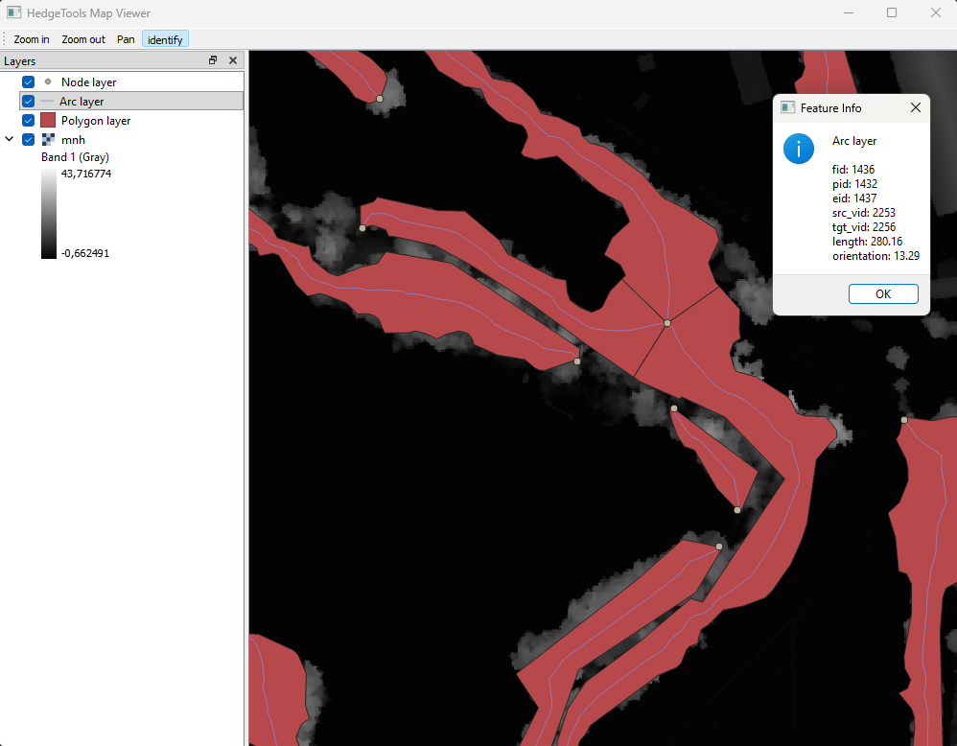Click the Arc layer line symbol icon

[48, 101]
